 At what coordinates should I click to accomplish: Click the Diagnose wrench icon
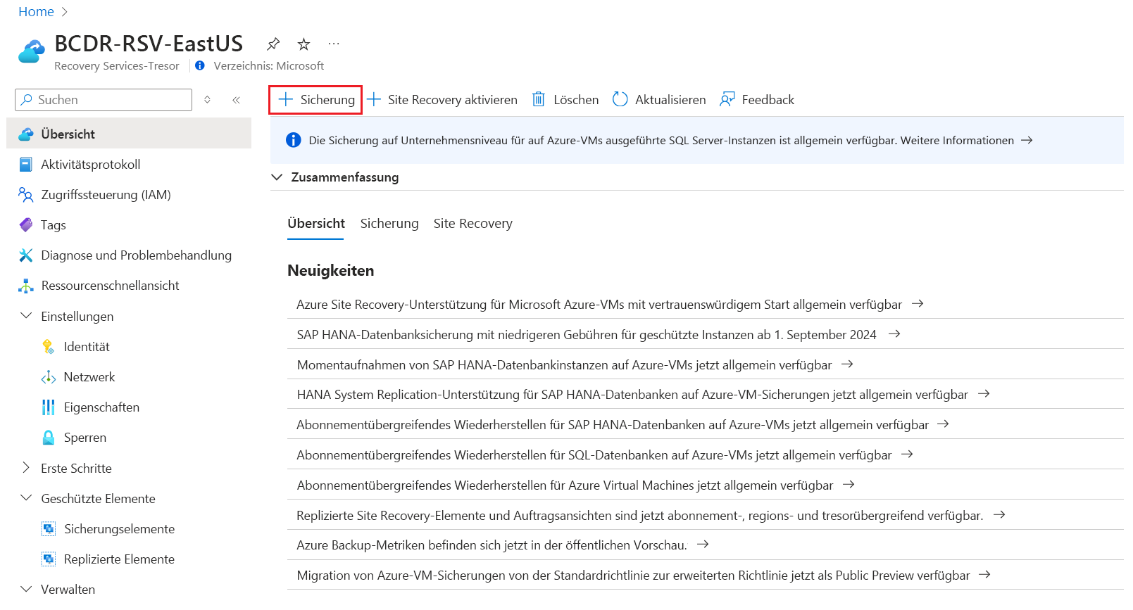click(x=25, y=255)
